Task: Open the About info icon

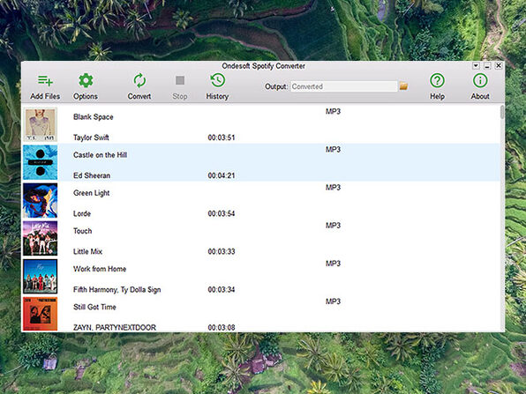Action: coord(480,80)
